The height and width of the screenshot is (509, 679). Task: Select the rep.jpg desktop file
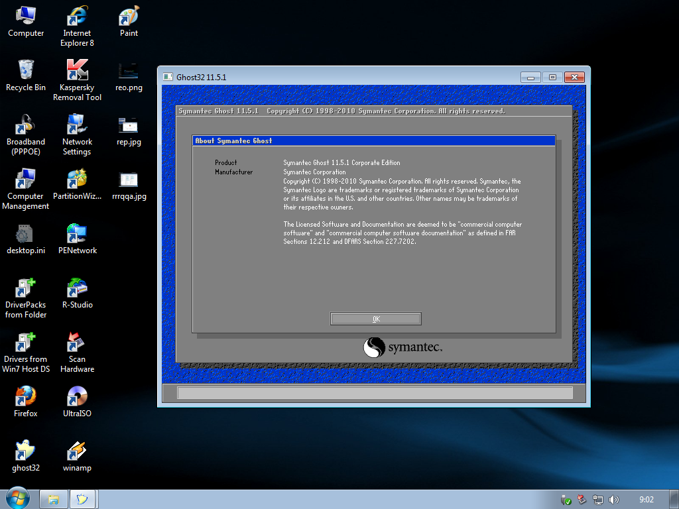(129, 131)
